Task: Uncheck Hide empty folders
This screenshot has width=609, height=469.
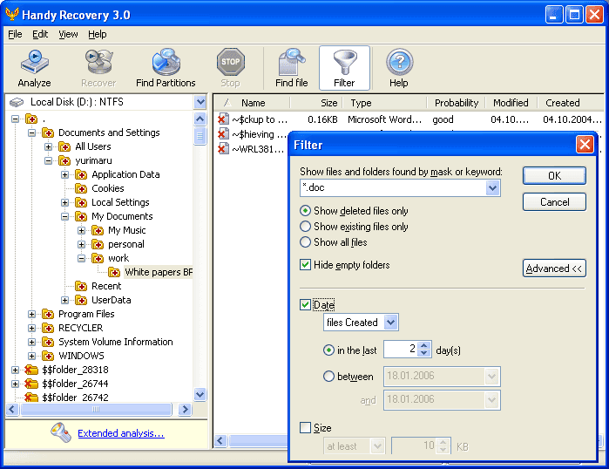Action: pos(305,265)
